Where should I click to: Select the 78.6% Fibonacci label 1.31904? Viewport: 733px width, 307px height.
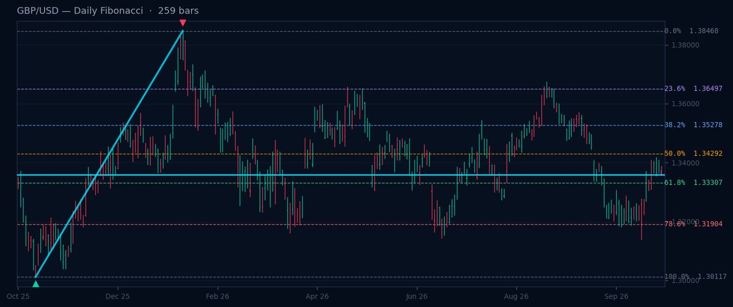(693, 225)
